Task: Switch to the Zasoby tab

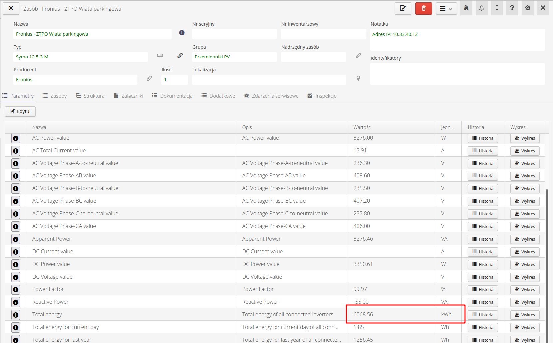Action: tap(55, 96)
